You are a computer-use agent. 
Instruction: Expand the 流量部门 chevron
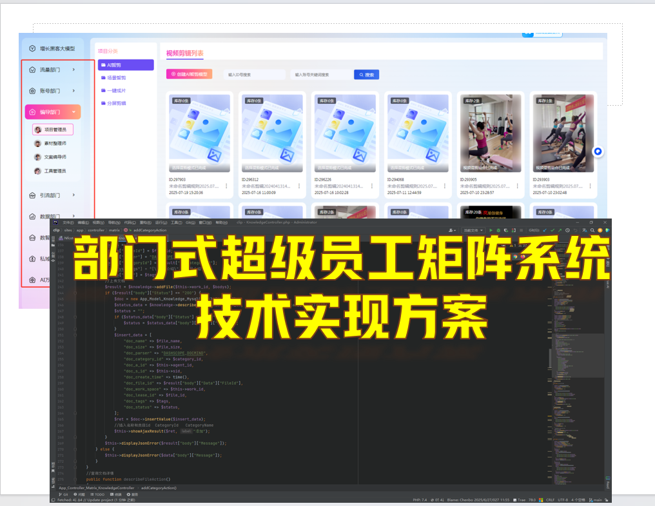pos(73,70)
